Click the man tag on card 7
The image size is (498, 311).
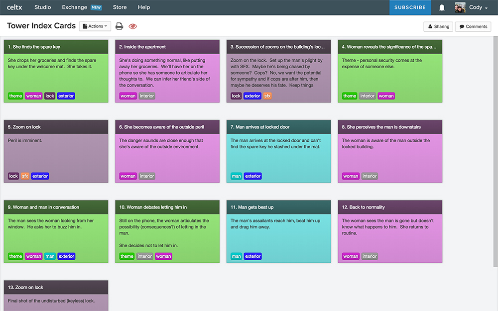coord(236,176)
